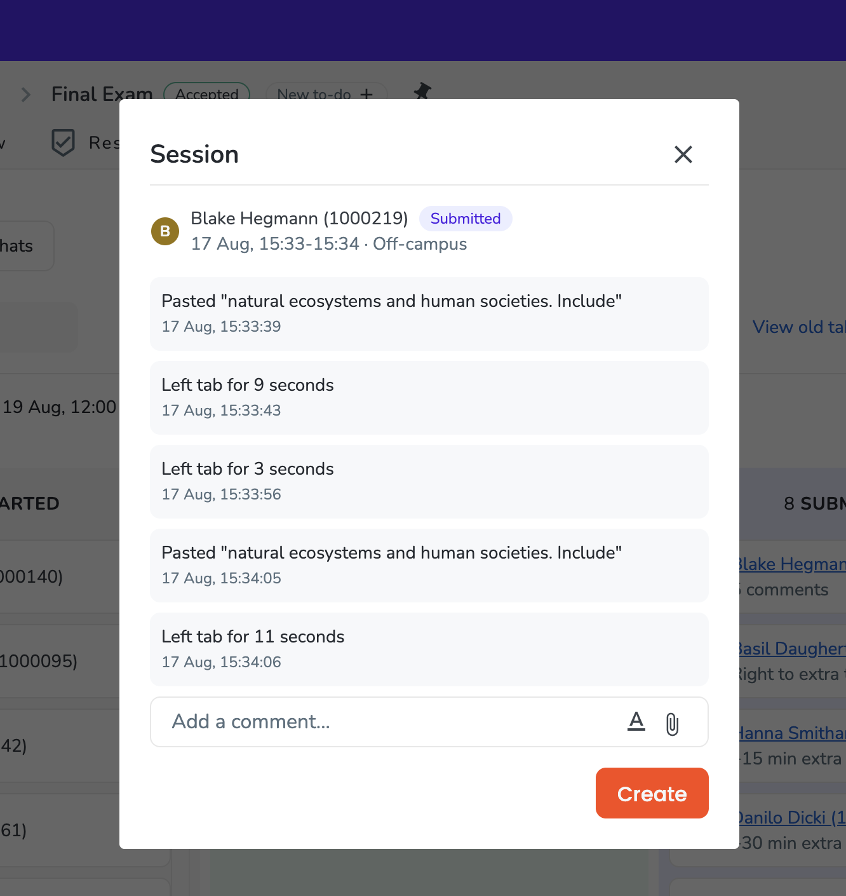Click student name Blake Hegmann (1000219)
The image size is (846, 896).
(299, 219)
